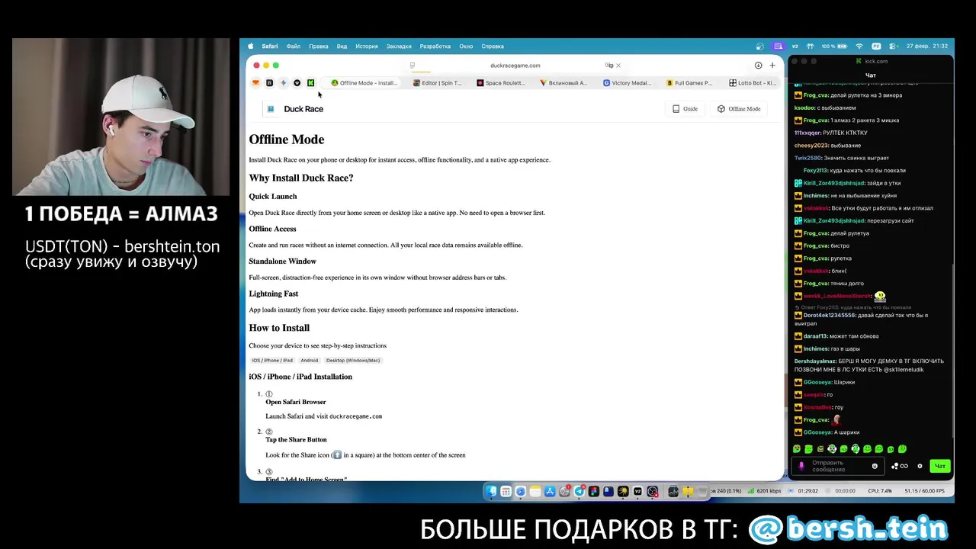Open the Закладки menu
This screenshot has height=549, width=976.
399,46
